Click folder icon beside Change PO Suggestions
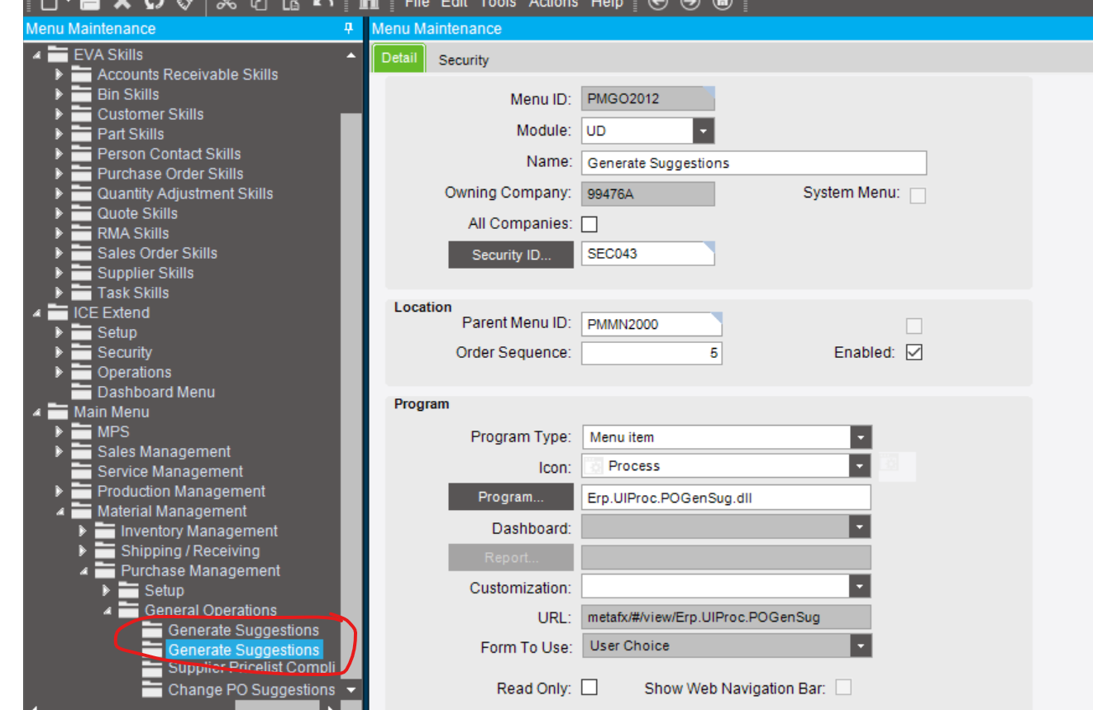 [152, 689]
